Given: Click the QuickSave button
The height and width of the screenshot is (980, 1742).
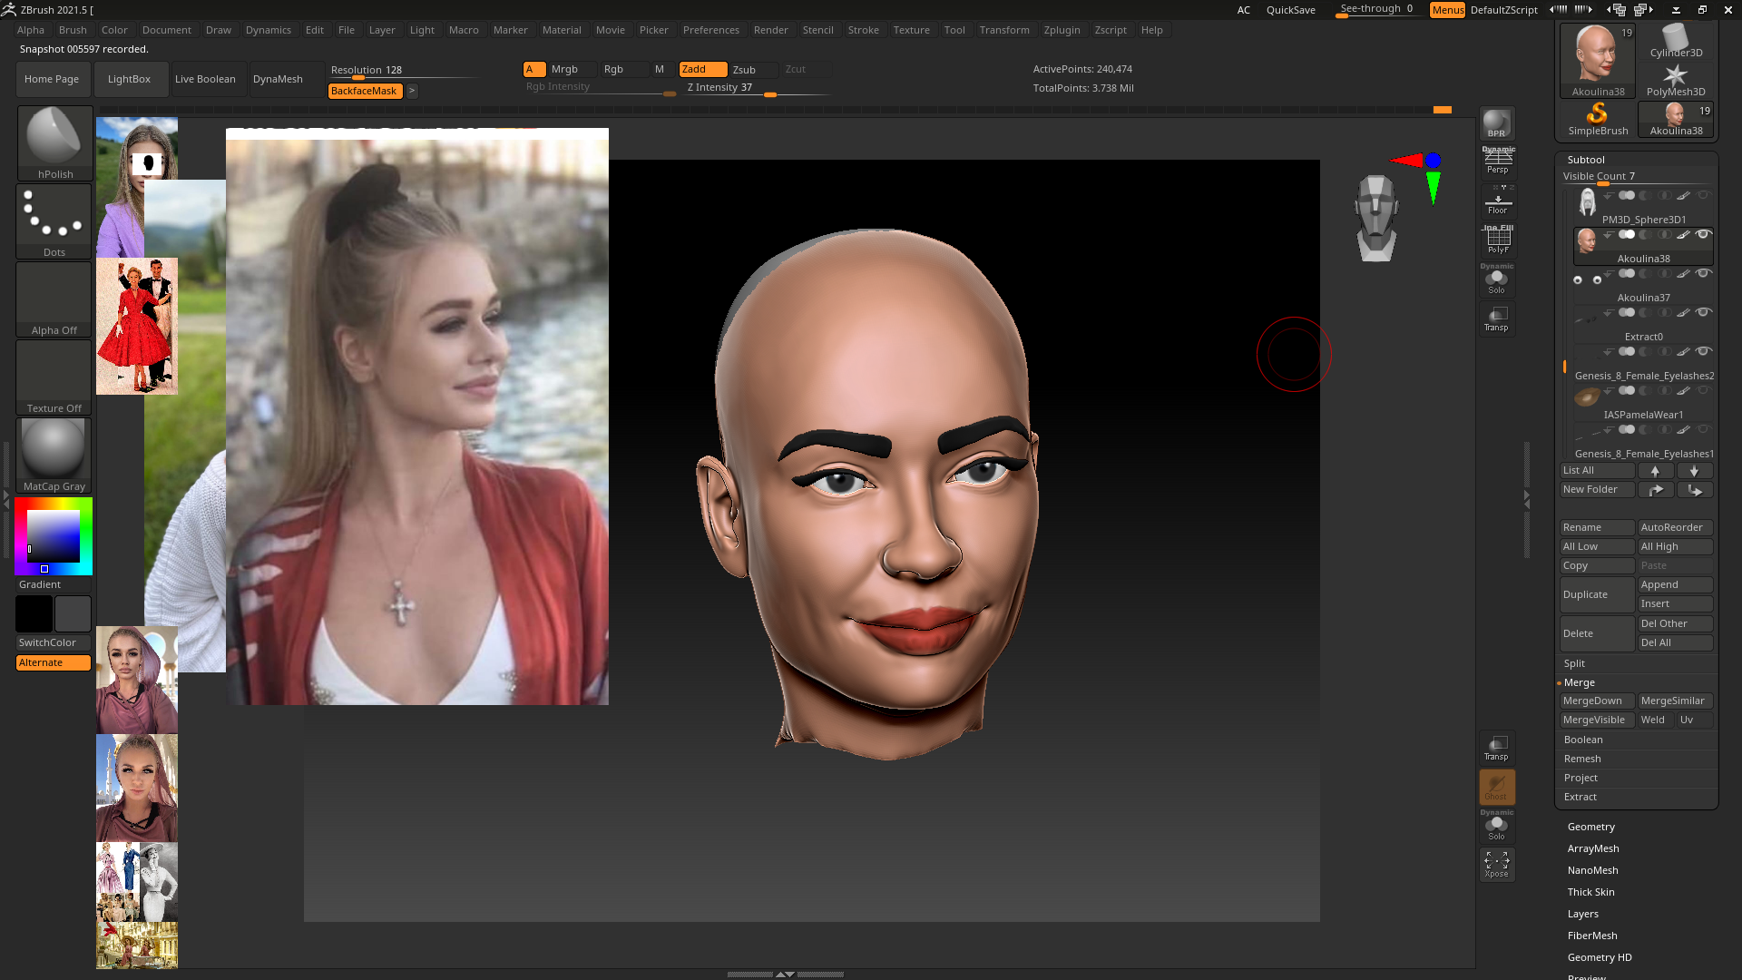Looking at the screenshot, I should coord(1290,10).
